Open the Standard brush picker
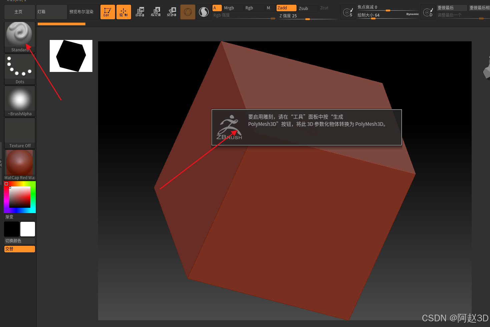 coord(20,37)
